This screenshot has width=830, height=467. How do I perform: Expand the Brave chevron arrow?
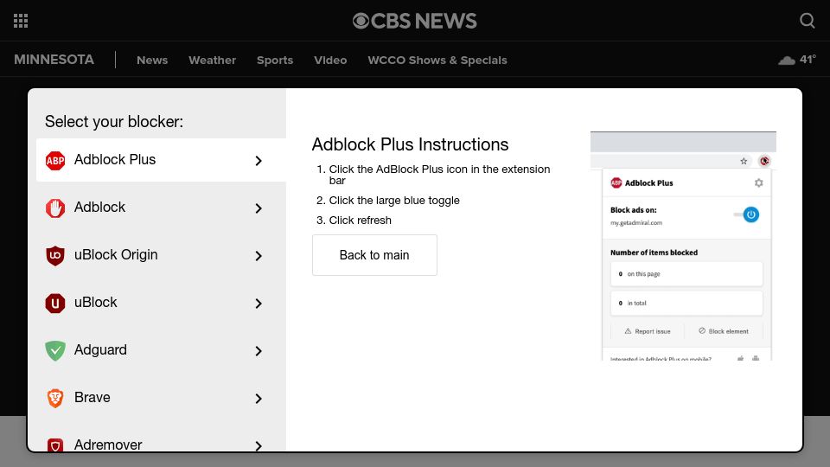point(259,398)
